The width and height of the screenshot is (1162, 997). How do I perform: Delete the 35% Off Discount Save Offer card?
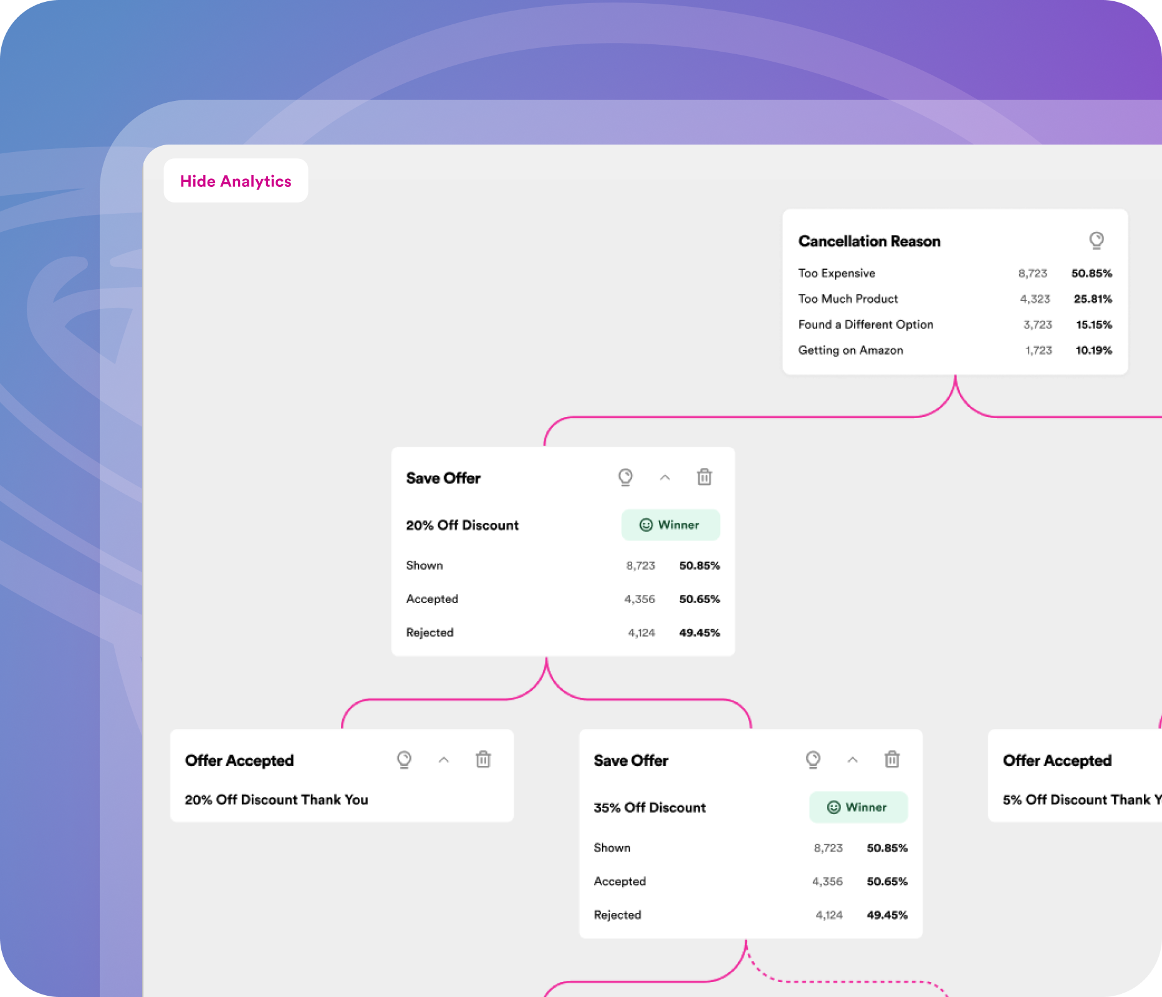click(892, 760)
